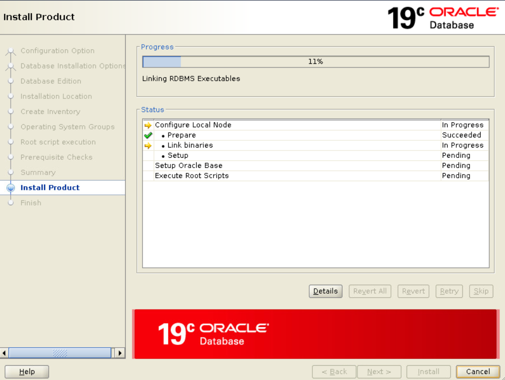Click the yellow arrow beside Link binaries

pos(148,146)
